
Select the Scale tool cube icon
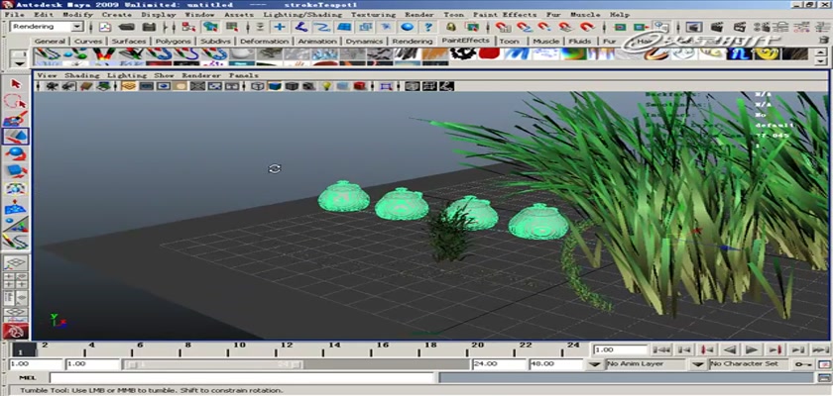pos(16,171)
